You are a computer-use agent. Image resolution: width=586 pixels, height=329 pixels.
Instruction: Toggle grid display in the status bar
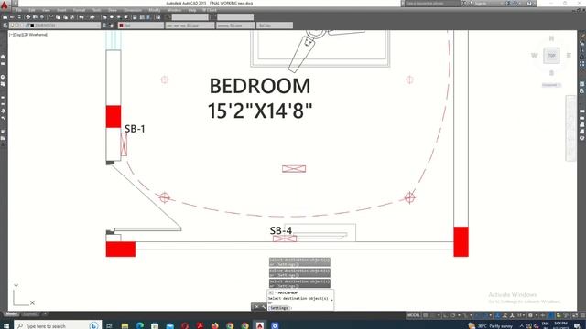[x=426, y=315]
